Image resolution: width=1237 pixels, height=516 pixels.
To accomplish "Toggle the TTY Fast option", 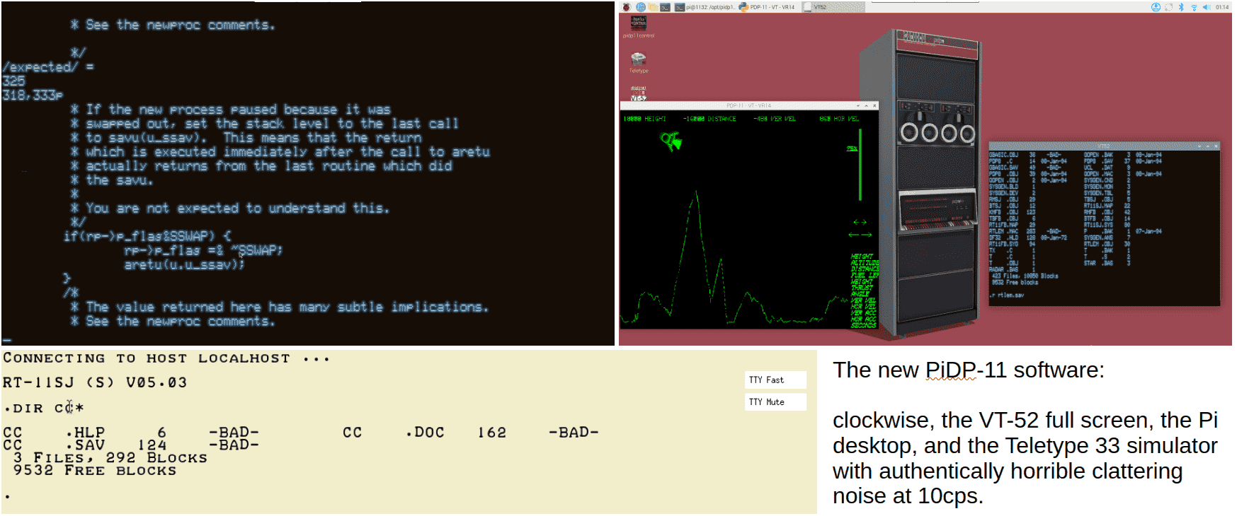I will click(x=775, y=380).
